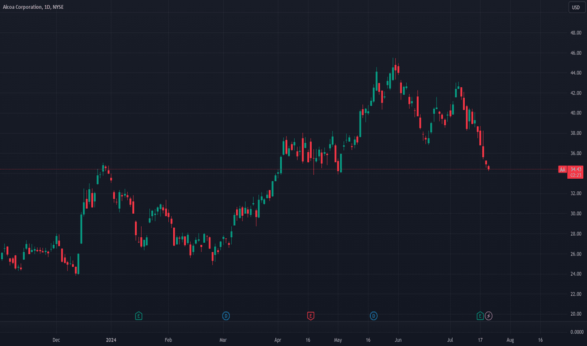Click the Feb label on time axis

168,340
